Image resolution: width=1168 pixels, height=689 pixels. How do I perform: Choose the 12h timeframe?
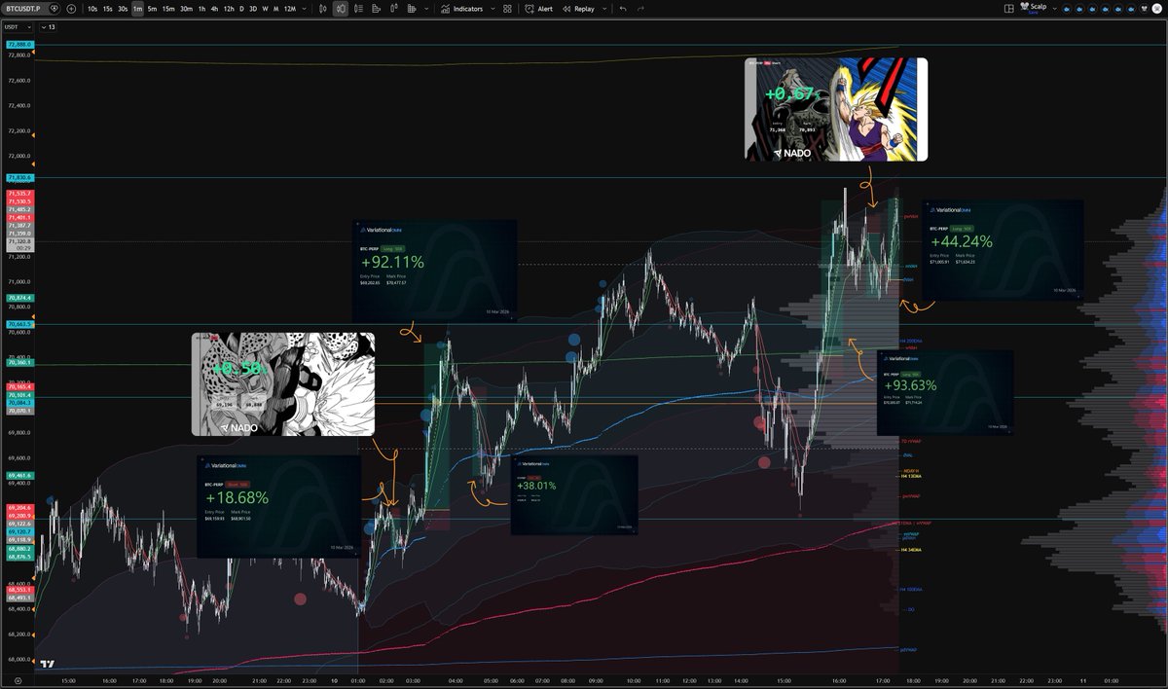tap(229, 9)
